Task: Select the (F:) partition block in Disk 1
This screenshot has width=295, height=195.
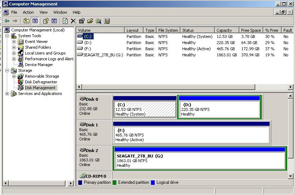Action: (191, 133)
